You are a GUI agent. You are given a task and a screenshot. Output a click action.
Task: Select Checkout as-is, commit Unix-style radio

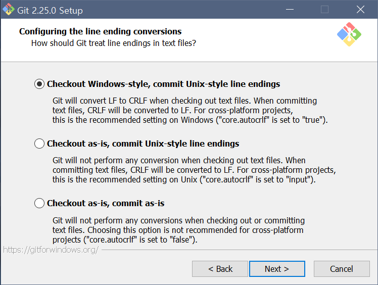tap(39, 144)
